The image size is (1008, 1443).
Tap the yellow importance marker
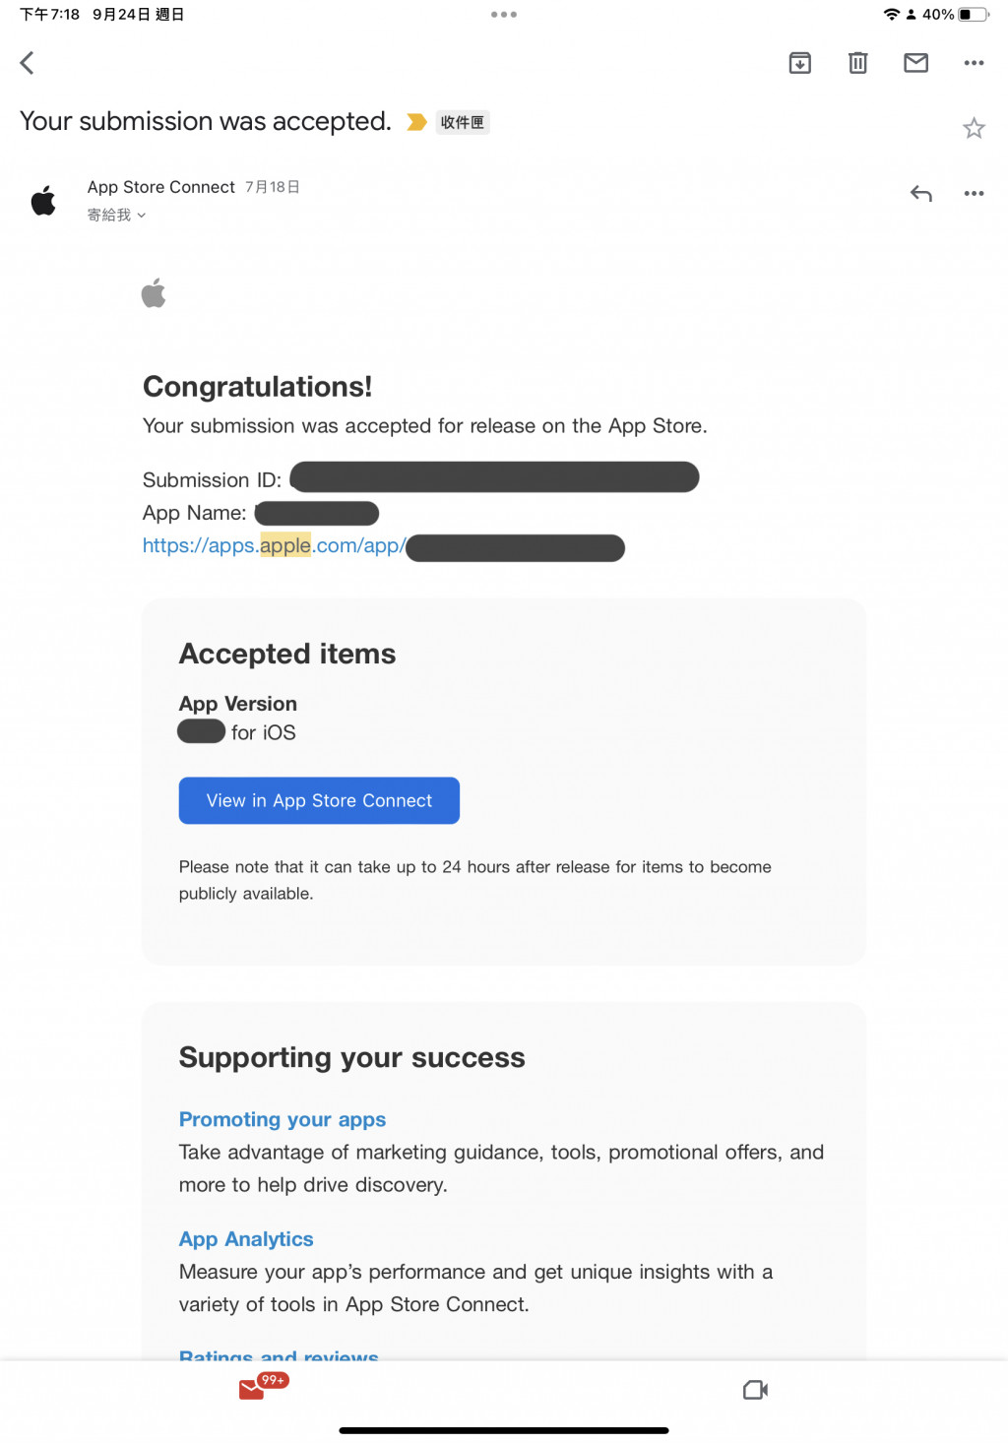(x=417, y=122)
